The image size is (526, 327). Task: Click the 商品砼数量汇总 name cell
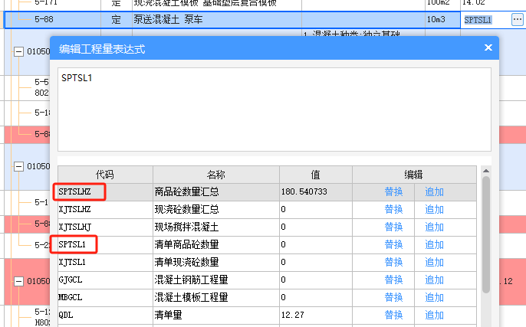(x=216, y=192)
